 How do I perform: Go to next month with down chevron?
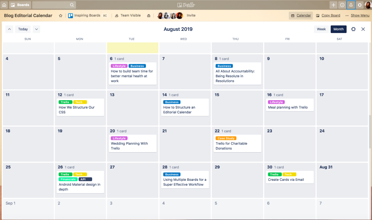click(x=36, y=29)
